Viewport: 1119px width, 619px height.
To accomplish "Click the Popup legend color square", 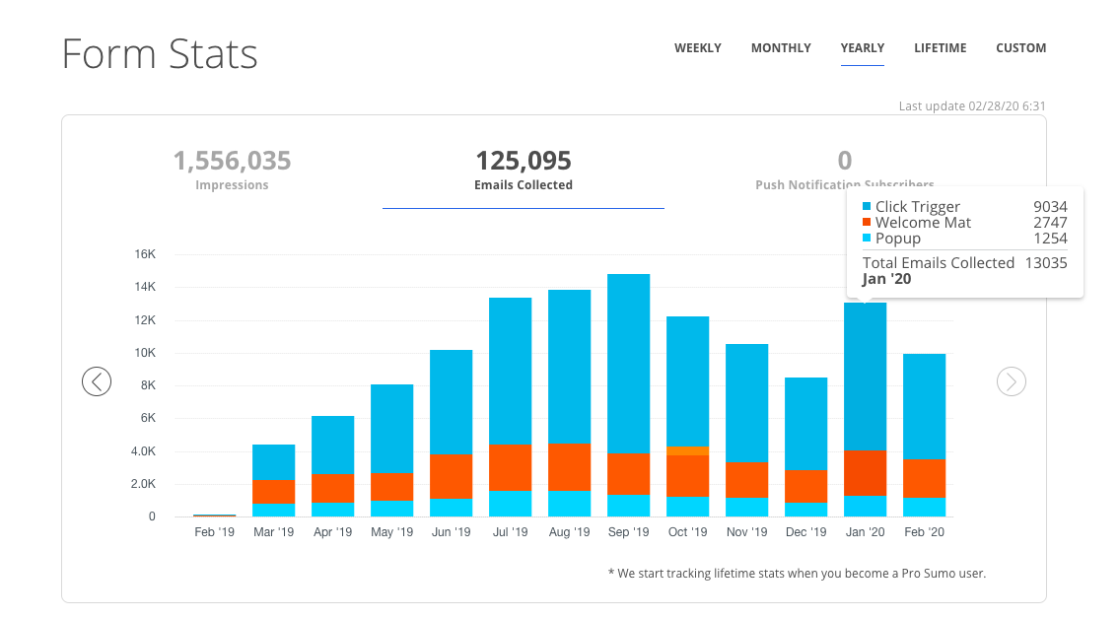I will [x=867, y=239].
